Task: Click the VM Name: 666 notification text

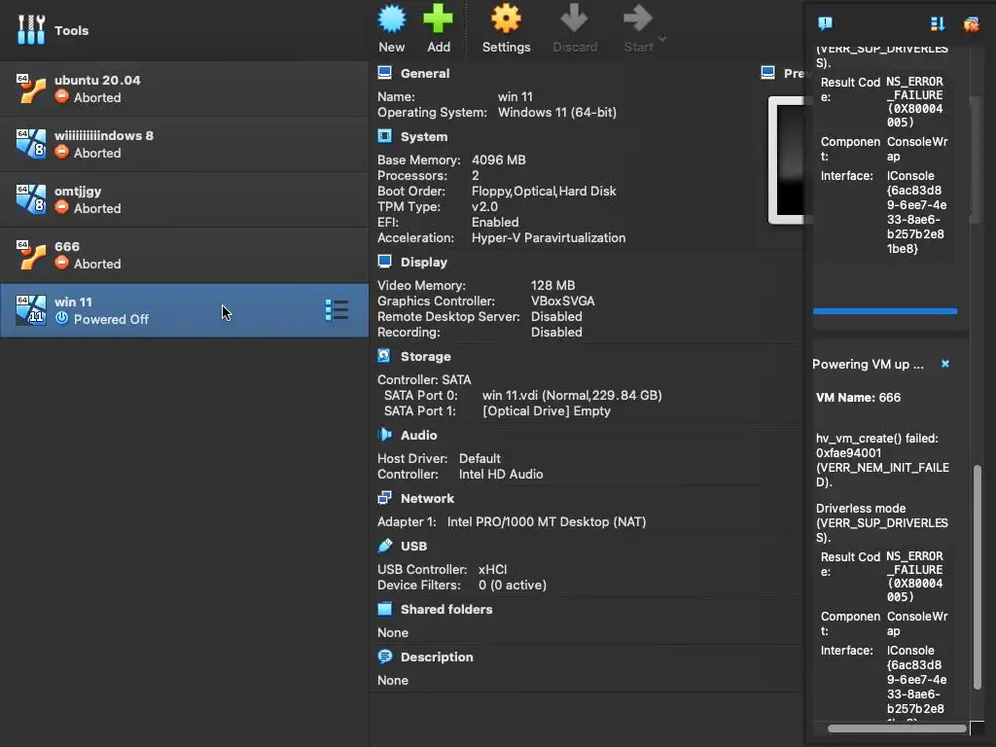Action: tap(858, 398)
